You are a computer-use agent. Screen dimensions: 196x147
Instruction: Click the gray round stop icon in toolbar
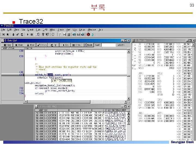tap(53, 34)
